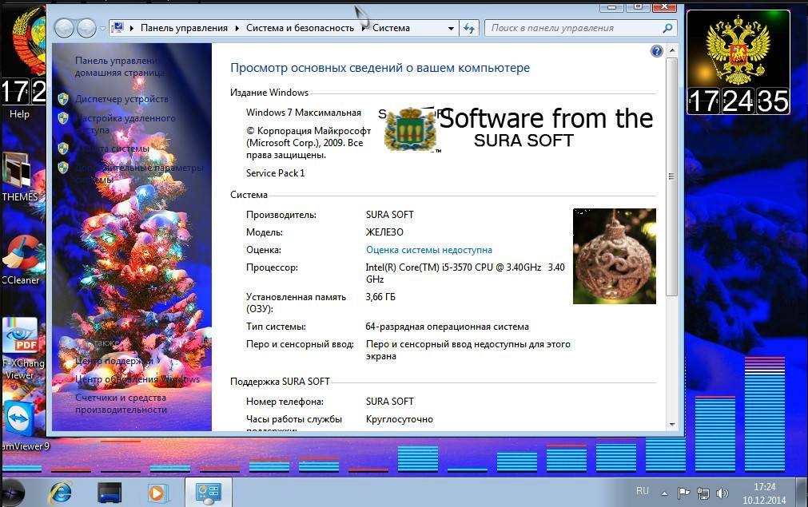The height and width of the screenshot is (507, 808).
Task: Launch Windows Media Player from taskbar
Action: point(157,493)
